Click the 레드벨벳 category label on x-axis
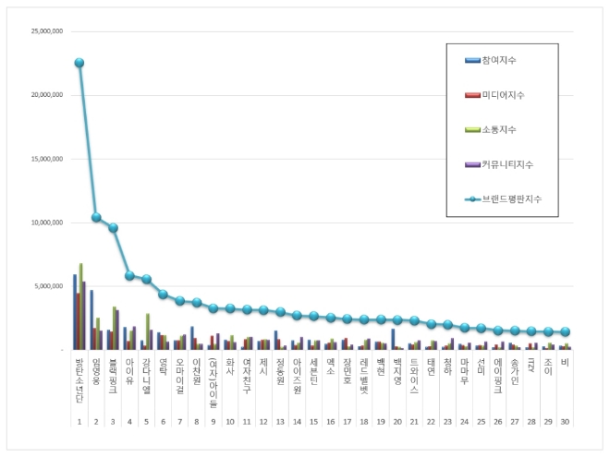Viewport: 610px width, 457px height. [364, 374]
